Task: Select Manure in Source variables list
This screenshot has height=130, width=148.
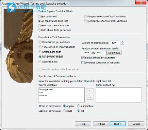Action: (43, 95)
